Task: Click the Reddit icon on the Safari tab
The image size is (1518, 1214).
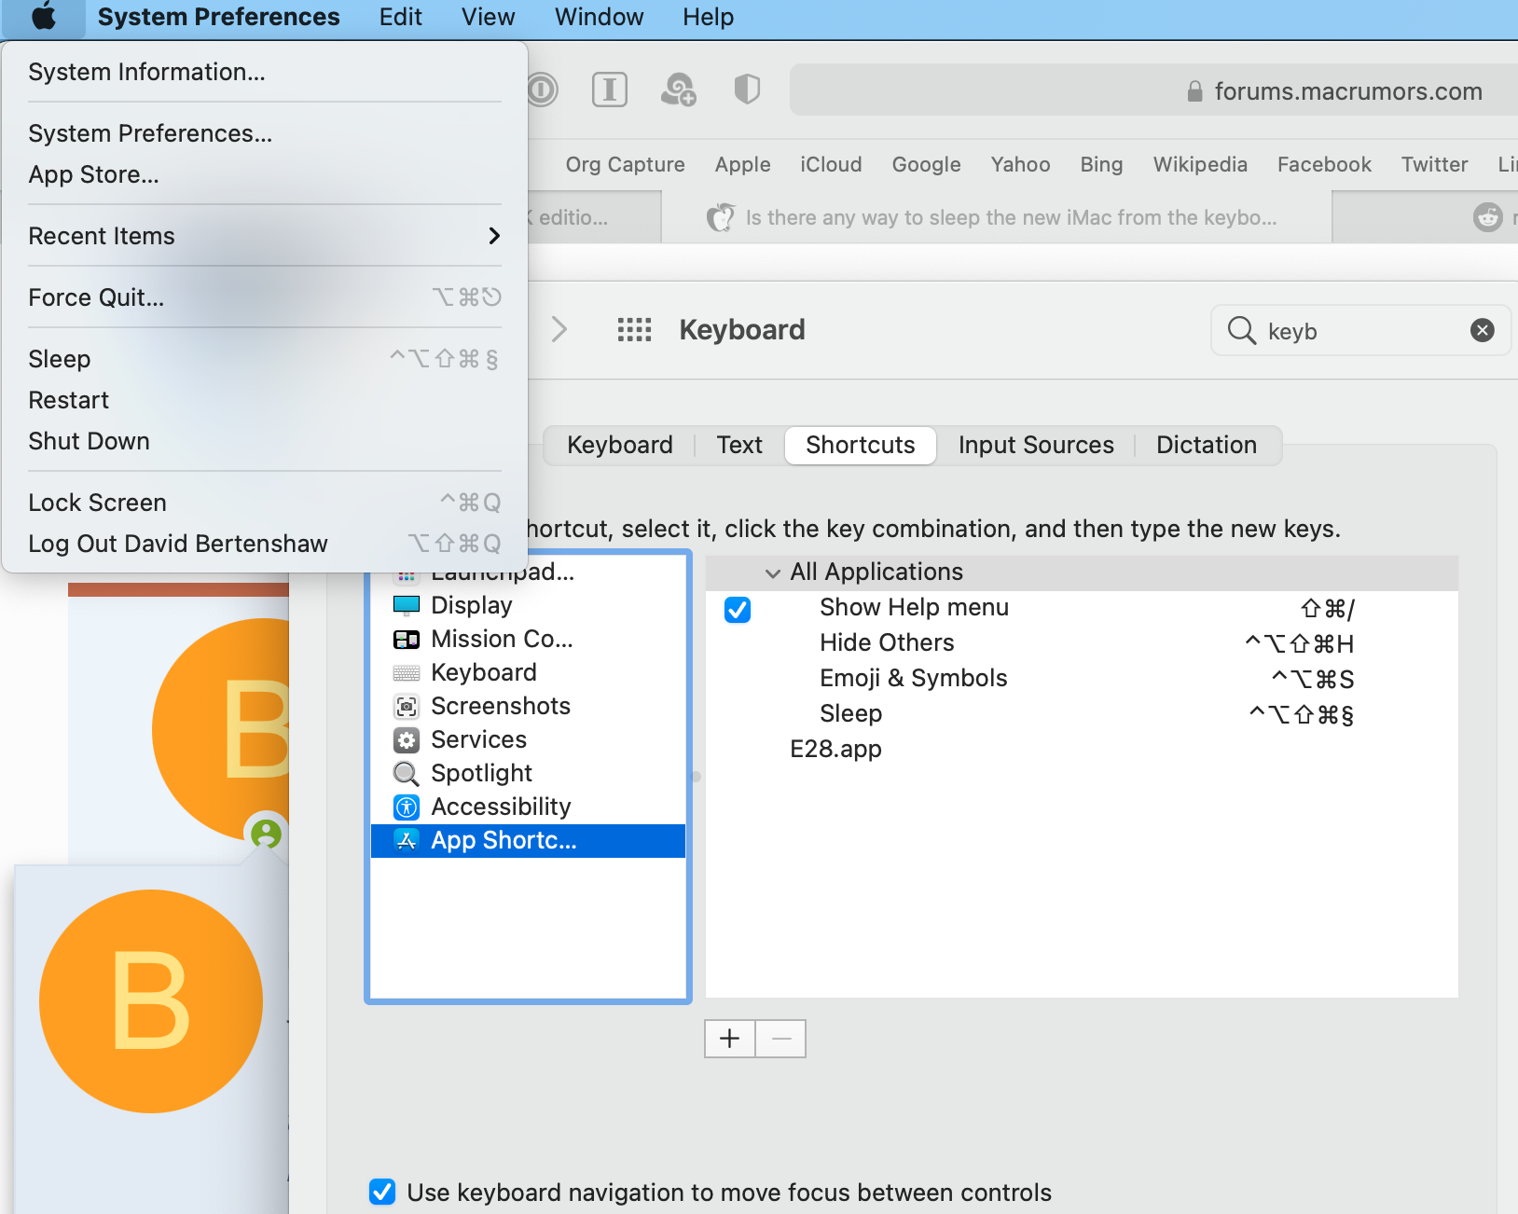Action: pyautogui.click(x=1488, y=217)
